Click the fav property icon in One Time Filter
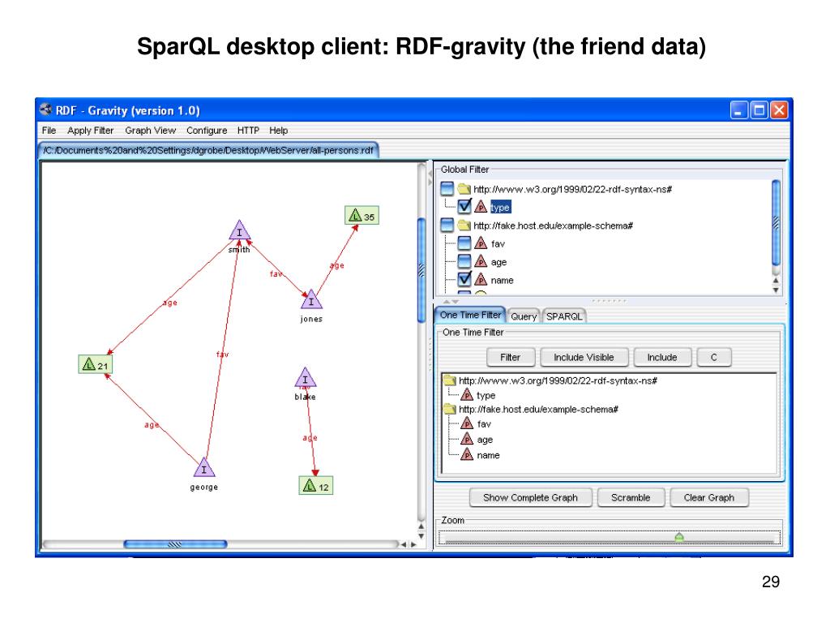The height and width of the screenshot is (623, 830). (467, 423)
